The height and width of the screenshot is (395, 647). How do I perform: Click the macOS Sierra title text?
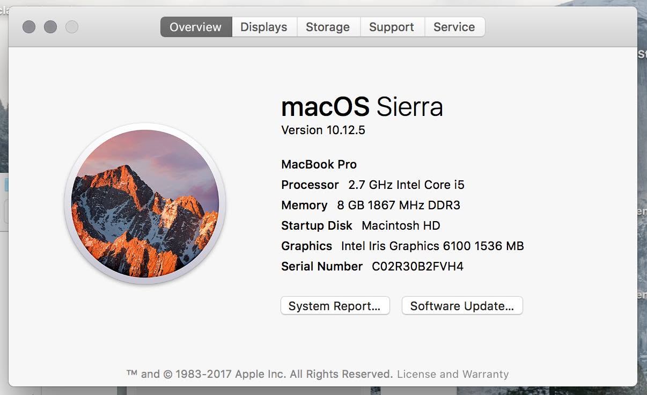362,107
